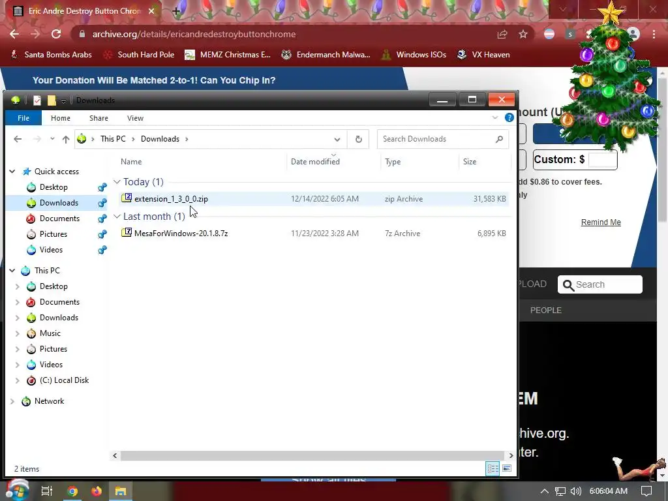Open Task View on the taskbar

pyautogui.click(x=46, y=491)
